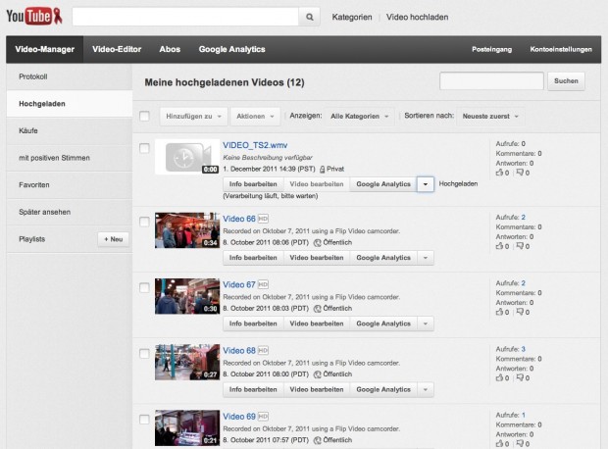Click the globe icon for Video 67
This screenshot has width=608, height=449.
point(317,309)
